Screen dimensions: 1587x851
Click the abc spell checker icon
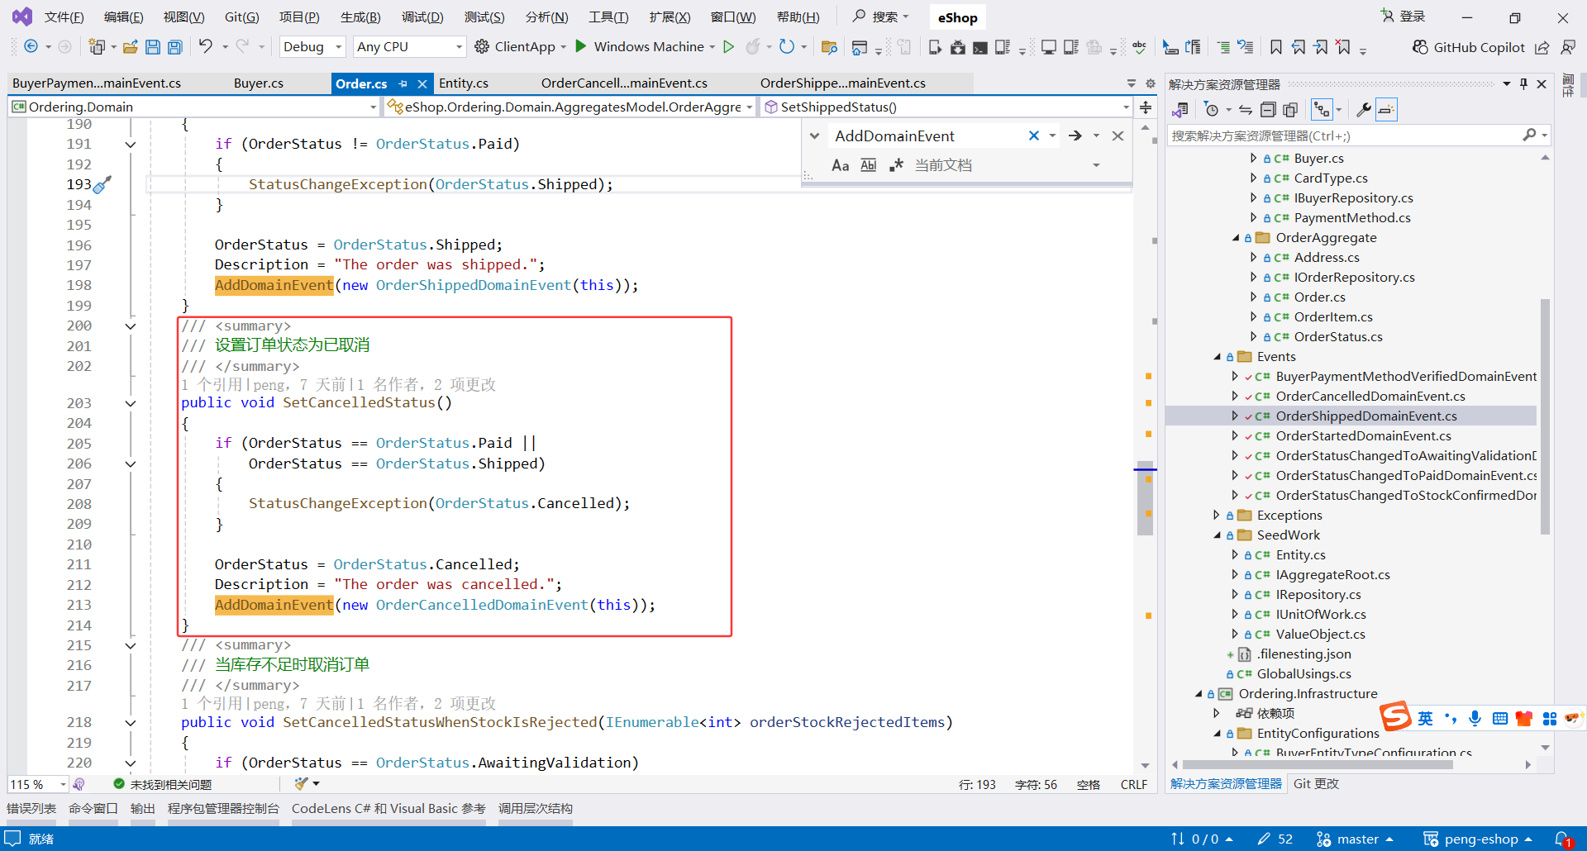coord(1139,47)
